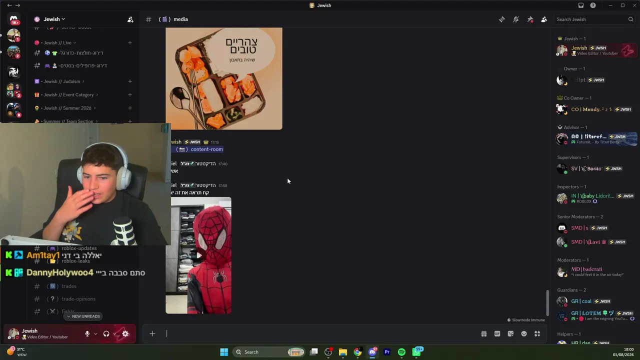Open Premiere Pro from taskbar
Viewport: 640px width, 360px height.
click(387, 352)
